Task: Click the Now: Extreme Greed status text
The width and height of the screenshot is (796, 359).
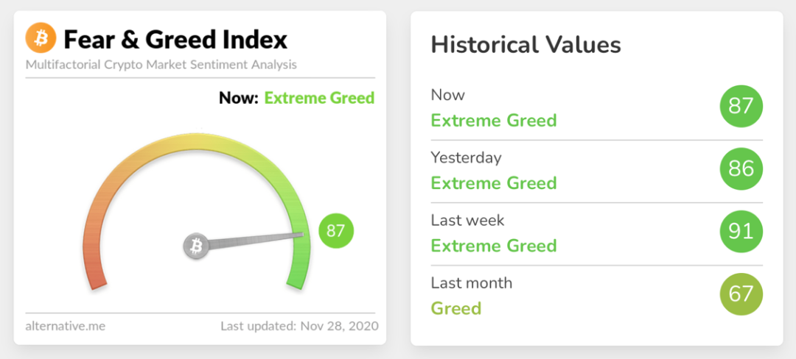Action: click(x=296, y=98)
